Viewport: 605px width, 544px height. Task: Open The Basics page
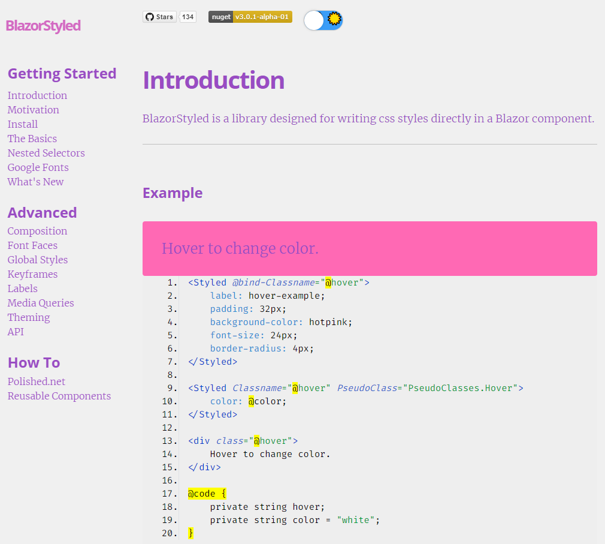(32, 139)
